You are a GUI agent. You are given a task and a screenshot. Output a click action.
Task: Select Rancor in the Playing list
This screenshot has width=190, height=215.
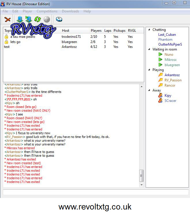170,85
